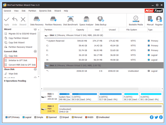Open the Help menu
This screenshot has width=166, height=125.
coord(66,11)
